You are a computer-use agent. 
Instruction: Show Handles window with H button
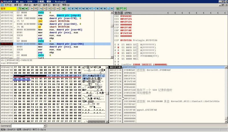click(87, 9)
